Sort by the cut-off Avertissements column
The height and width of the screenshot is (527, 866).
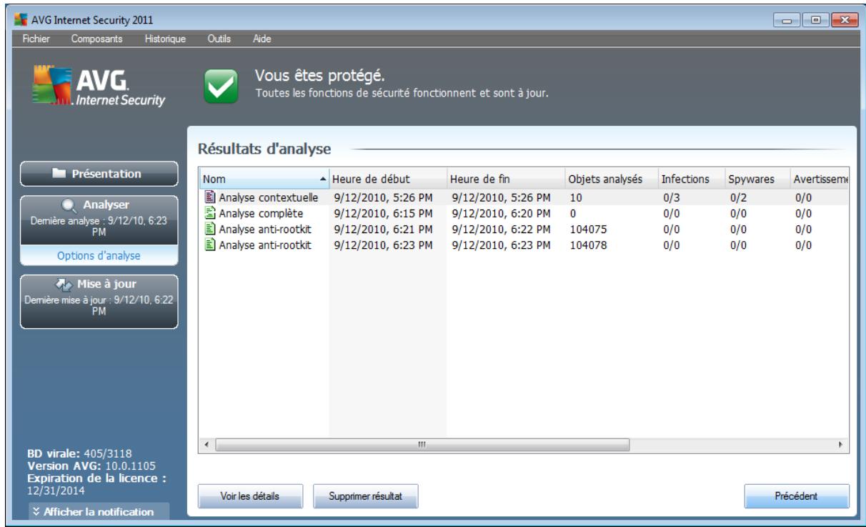(x=820, y=179)
